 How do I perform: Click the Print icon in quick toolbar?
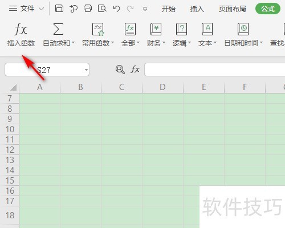coord(88,9)
